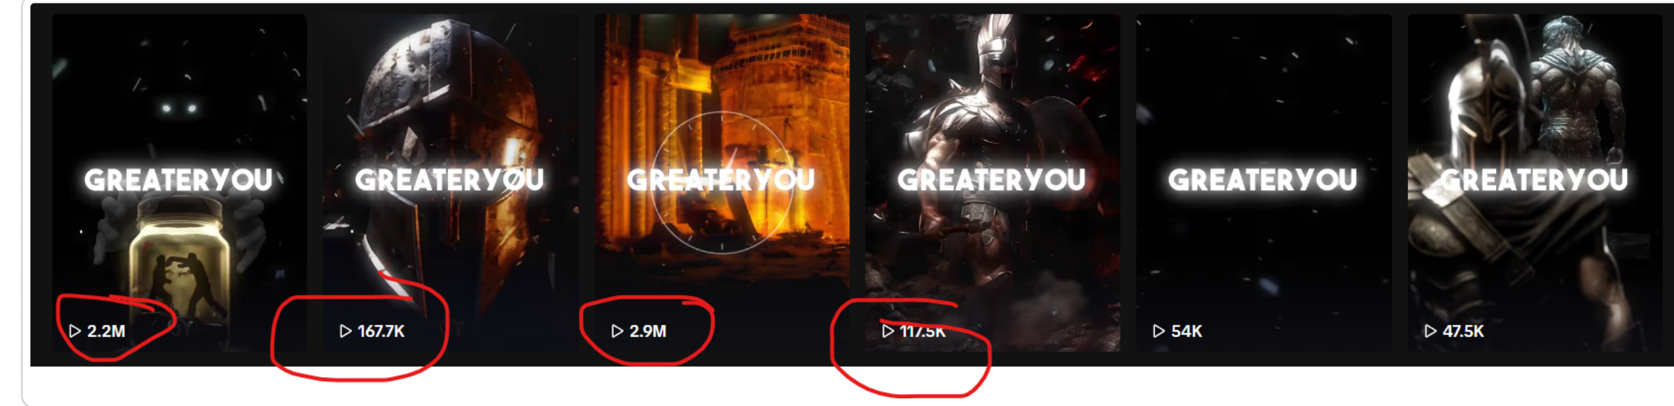
Task: Click the 167.7K view count text
Action: pos(381,331)
